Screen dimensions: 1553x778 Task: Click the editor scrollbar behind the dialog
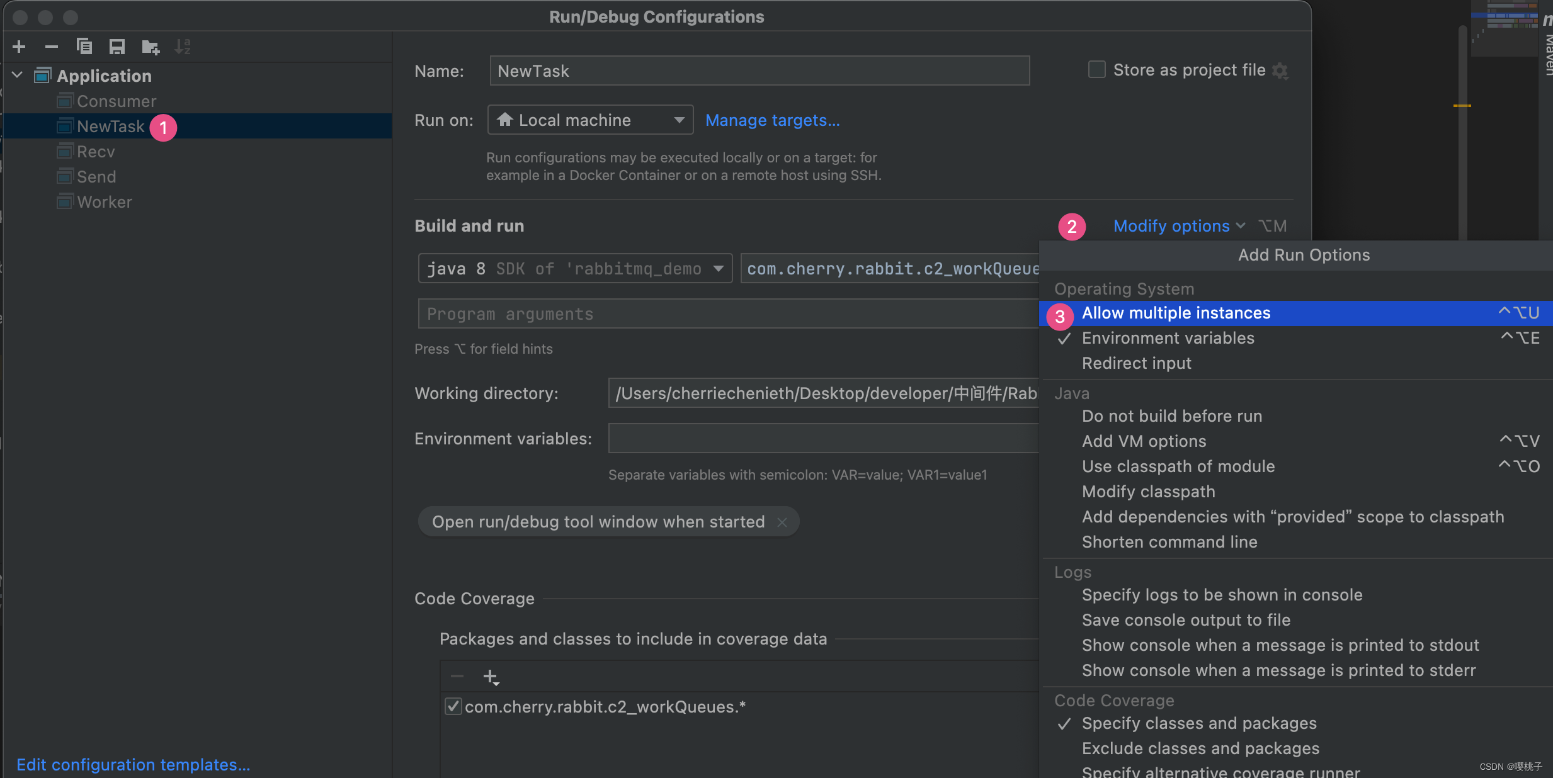[x=1463, y=132]
